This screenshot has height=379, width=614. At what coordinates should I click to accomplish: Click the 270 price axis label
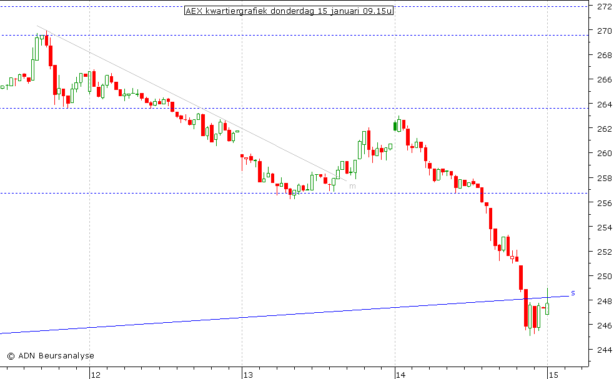pyautogui.click(x=604, y=31)
